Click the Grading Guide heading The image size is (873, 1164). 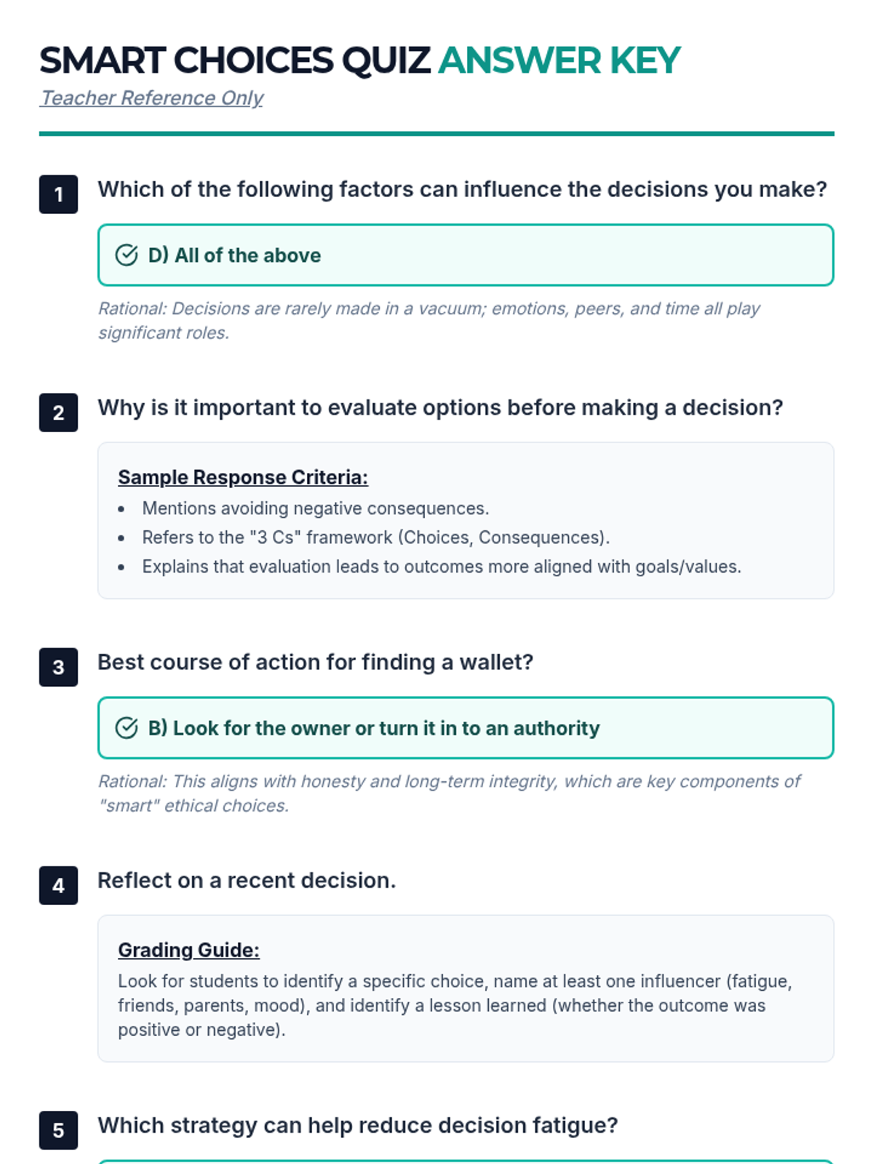tap(188, 950)
